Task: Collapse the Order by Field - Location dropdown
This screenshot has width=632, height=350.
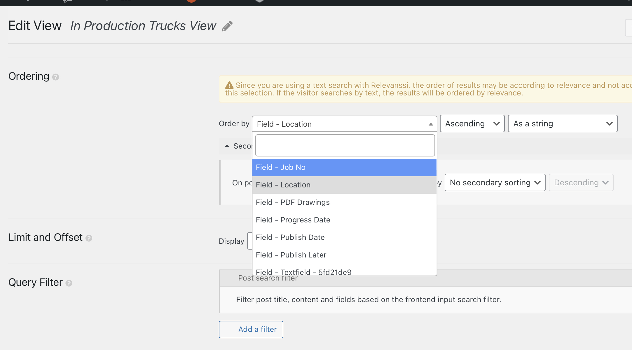Action: click(344, 124)
